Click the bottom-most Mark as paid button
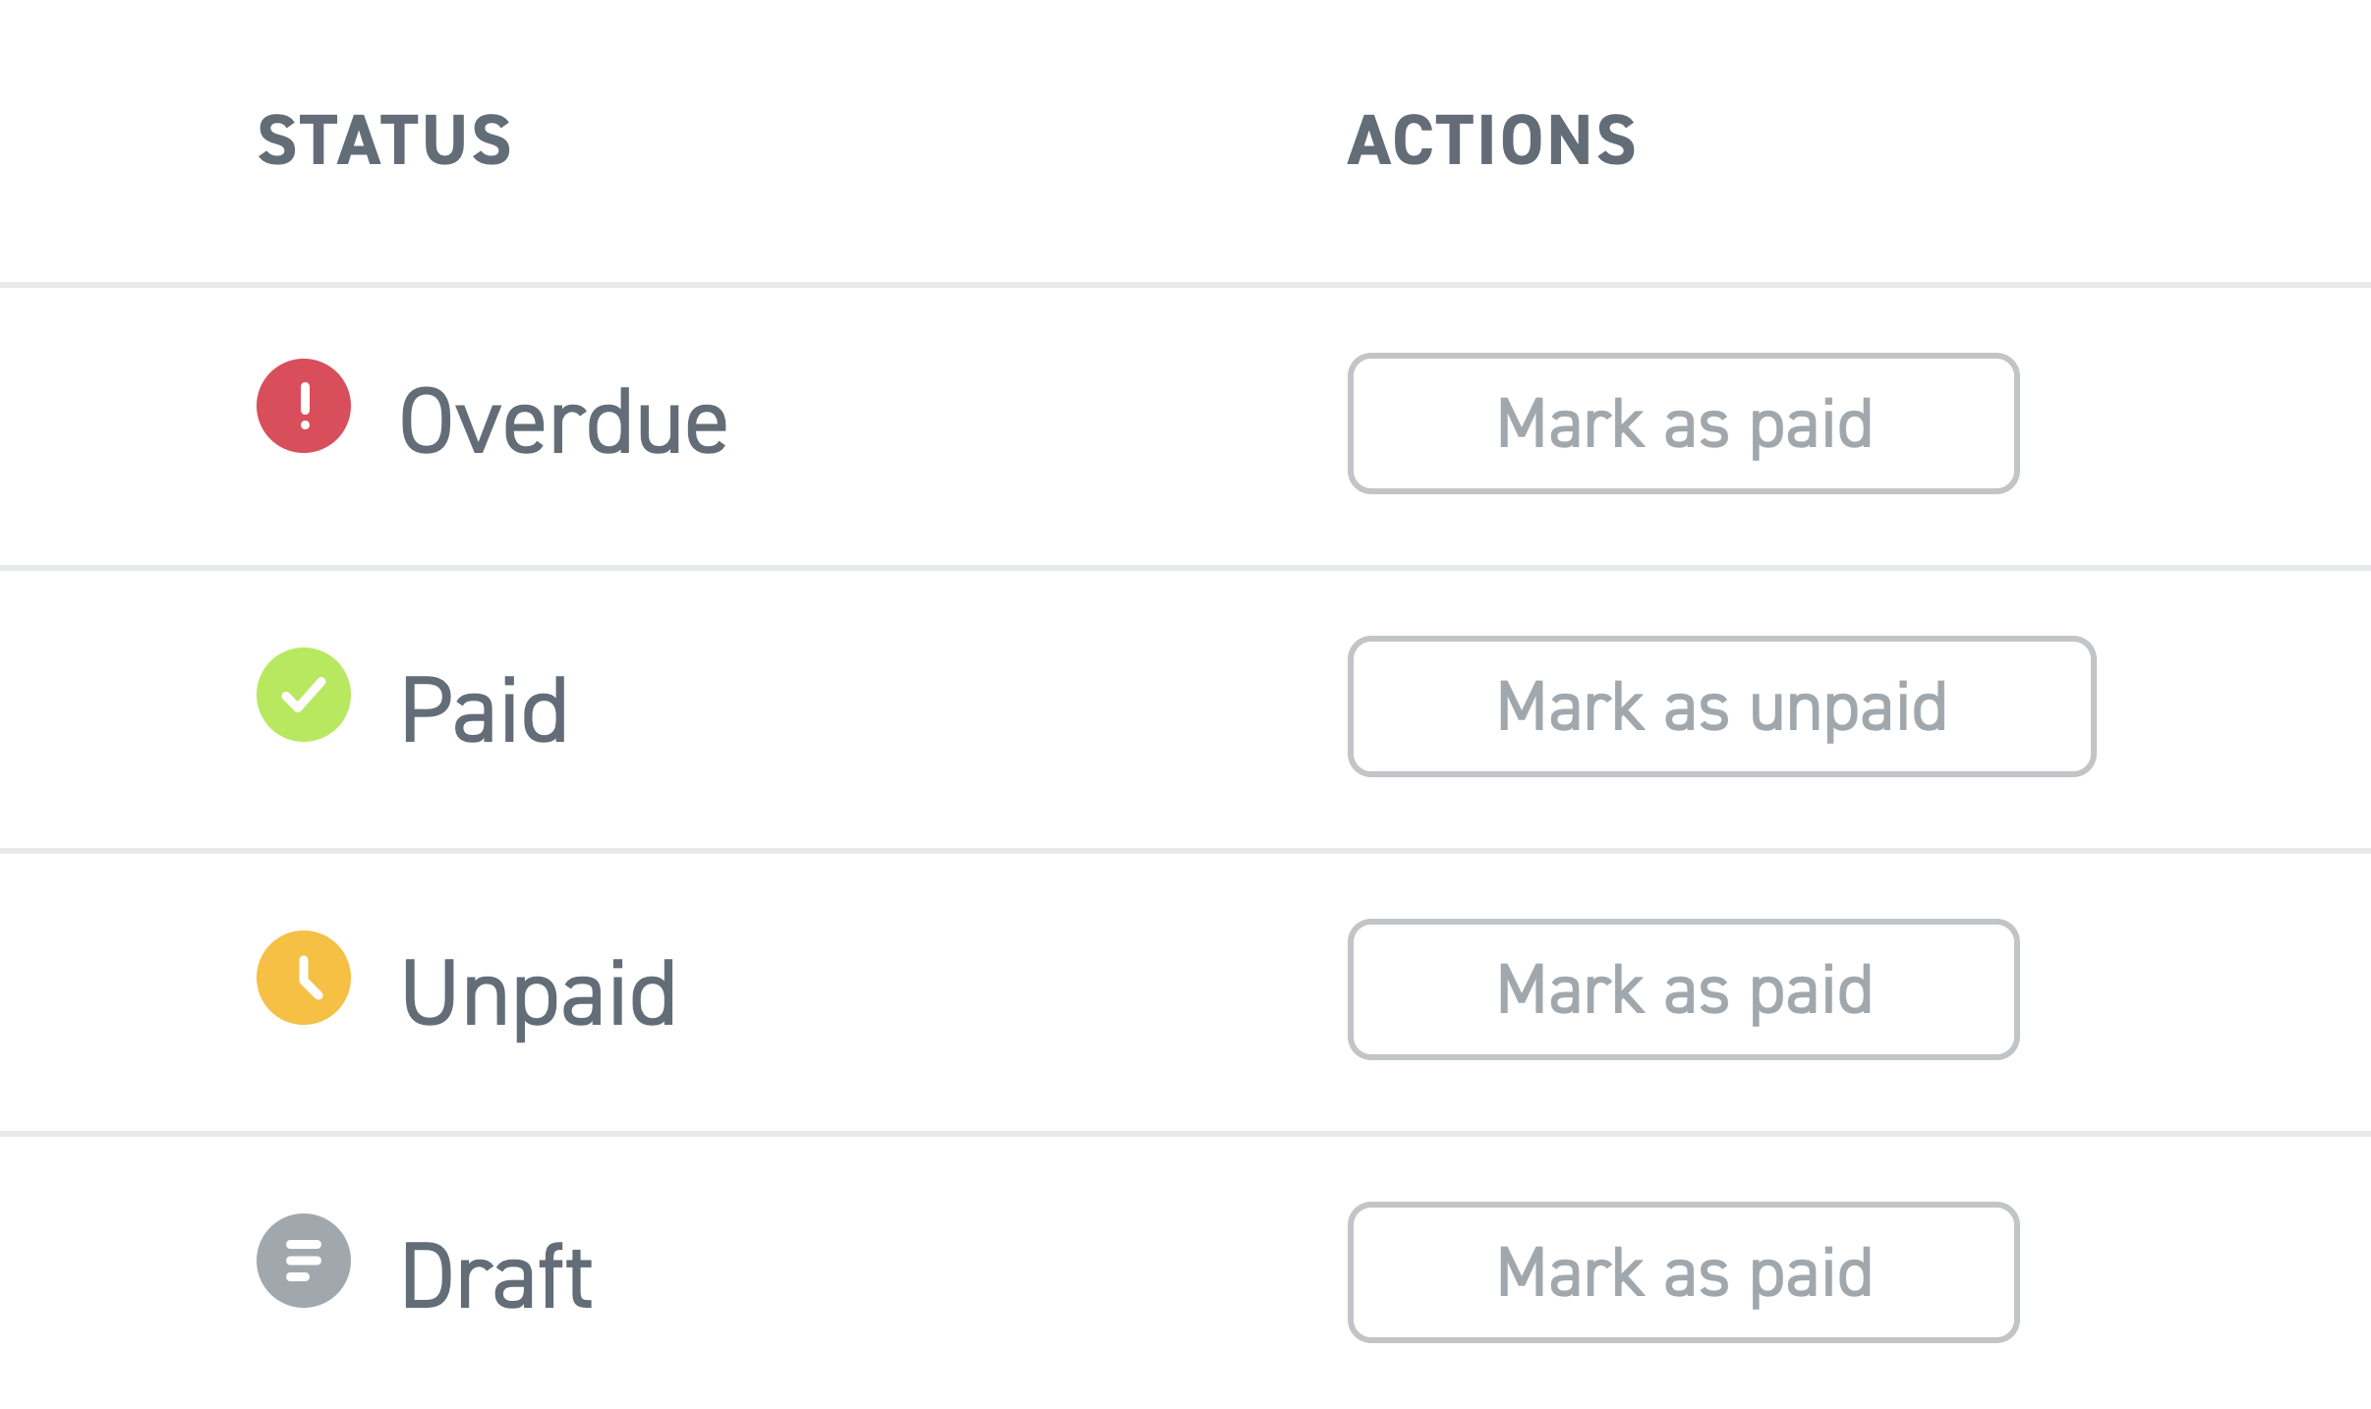This screenshot has width=2371, height=1409. 1684,1272
